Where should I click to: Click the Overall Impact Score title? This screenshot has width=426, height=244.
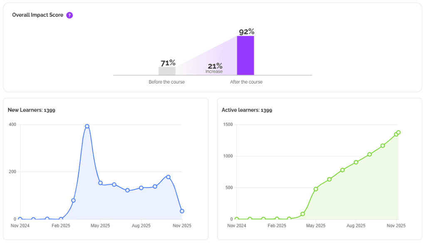coord(38,15)
